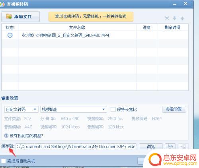This screenshot has height=168, width=199.
Task: Click the resolution value 640 x 480
Action: 70,119
